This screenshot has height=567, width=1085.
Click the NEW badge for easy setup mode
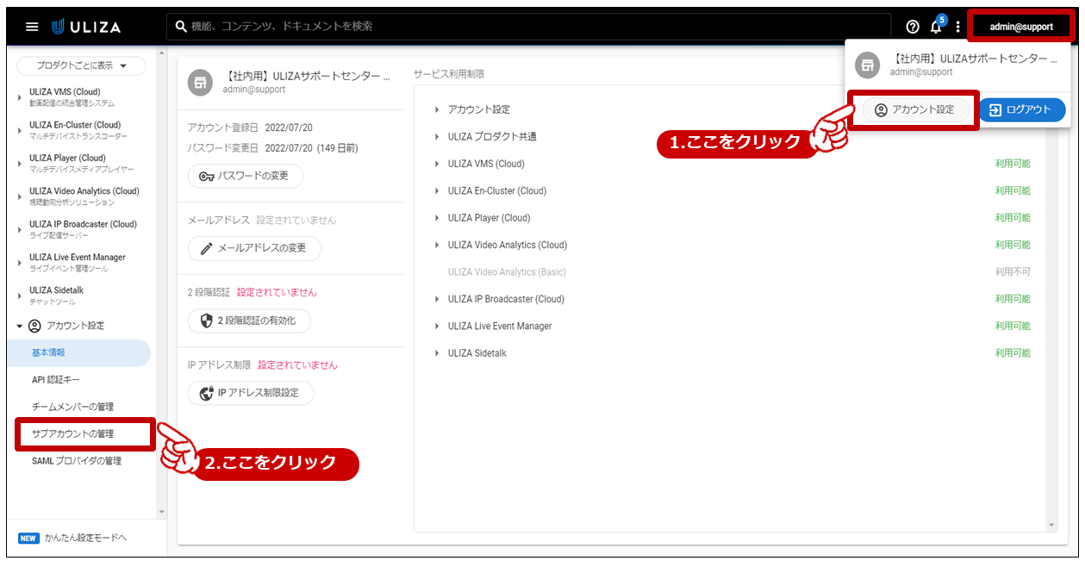28,539
